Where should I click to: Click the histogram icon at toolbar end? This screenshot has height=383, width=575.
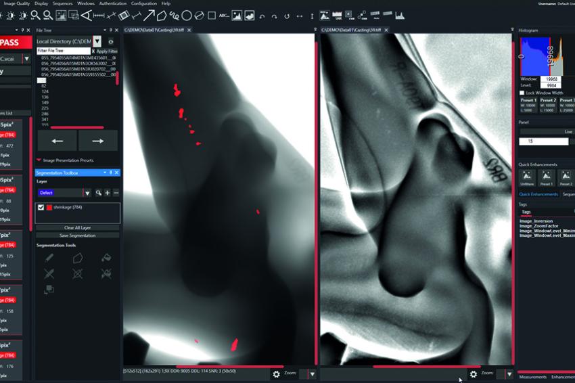[400, 16]
